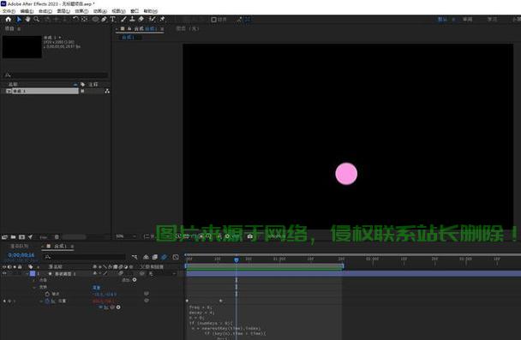
Task: Create new folder in project panel
Action: (14, 237)
